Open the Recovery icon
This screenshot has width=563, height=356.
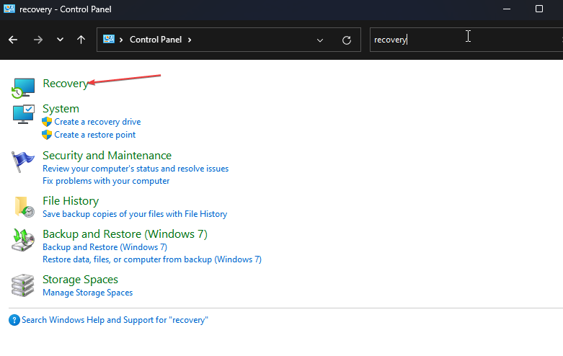click(23, 87)
